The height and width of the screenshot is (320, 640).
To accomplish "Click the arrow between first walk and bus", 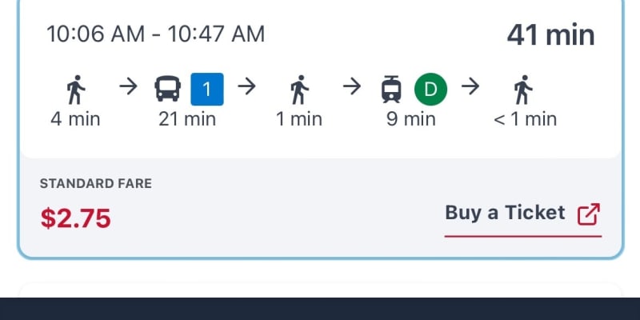I will point(128,86).
